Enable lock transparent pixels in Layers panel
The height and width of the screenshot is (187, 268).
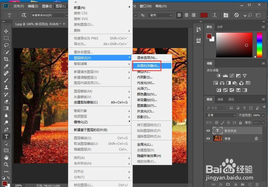point(217,122)
